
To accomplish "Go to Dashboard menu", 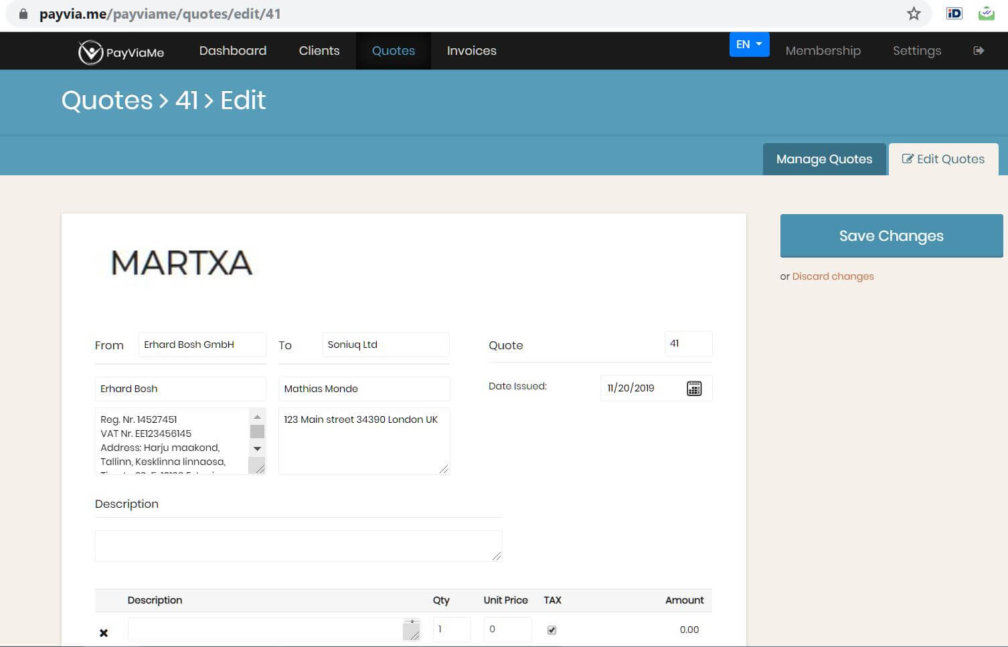I will [233, 51].
